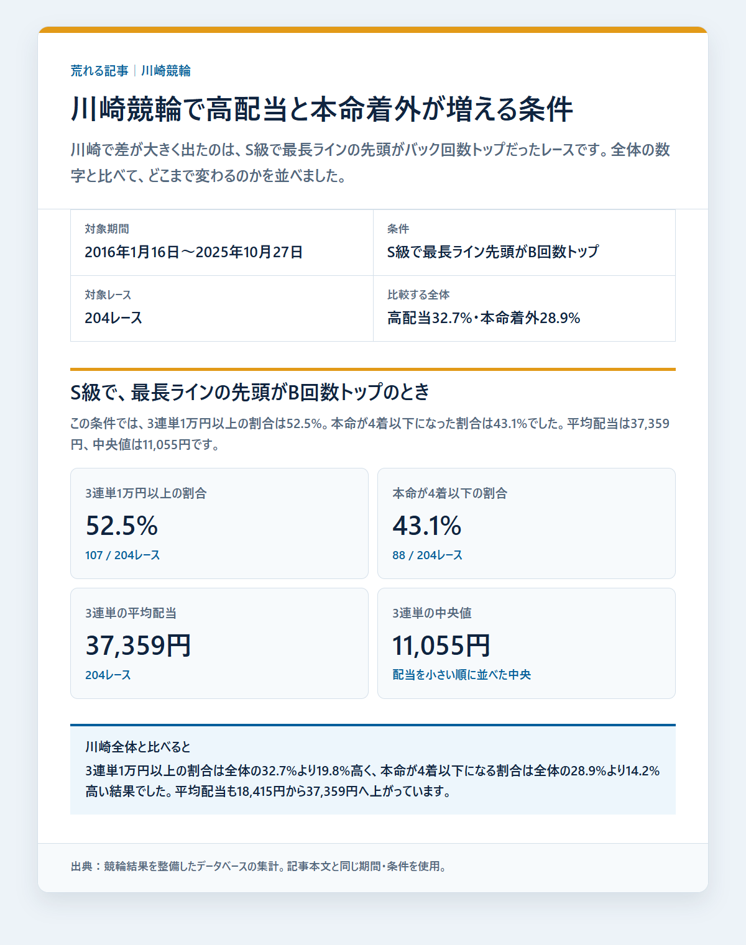Click the note 配当を小さい順に並べた中央

[462, 675]
